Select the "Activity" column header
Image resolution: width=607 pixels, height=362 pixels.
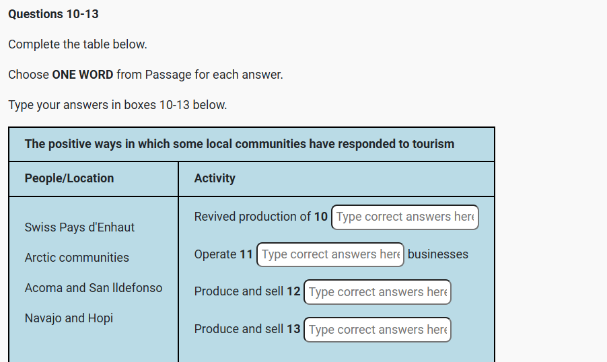[x=215, y=178]
